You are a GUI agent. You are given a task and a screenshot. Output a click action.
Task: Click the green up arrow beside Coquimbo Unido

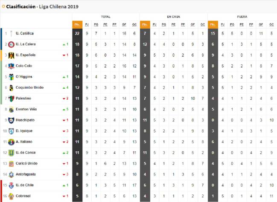(64, 88)
